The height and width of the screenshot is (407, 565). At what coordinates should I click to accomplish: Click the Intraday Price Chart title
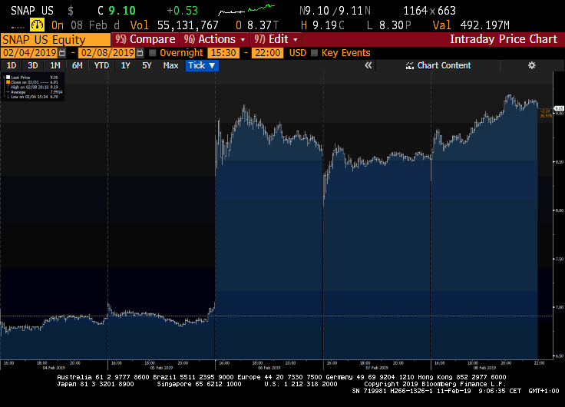[x=504, y=39]
